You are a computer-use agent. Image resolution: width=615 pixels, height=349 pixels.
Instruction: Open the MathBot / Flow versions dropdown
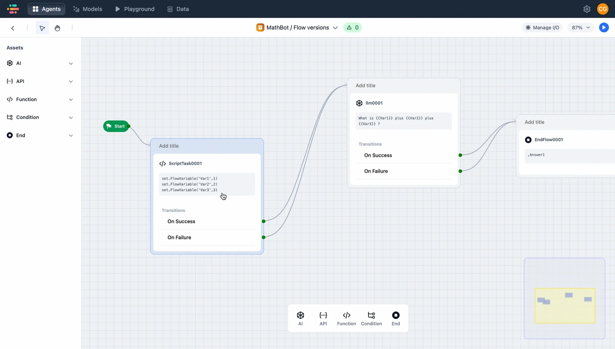tap(336, 27)
